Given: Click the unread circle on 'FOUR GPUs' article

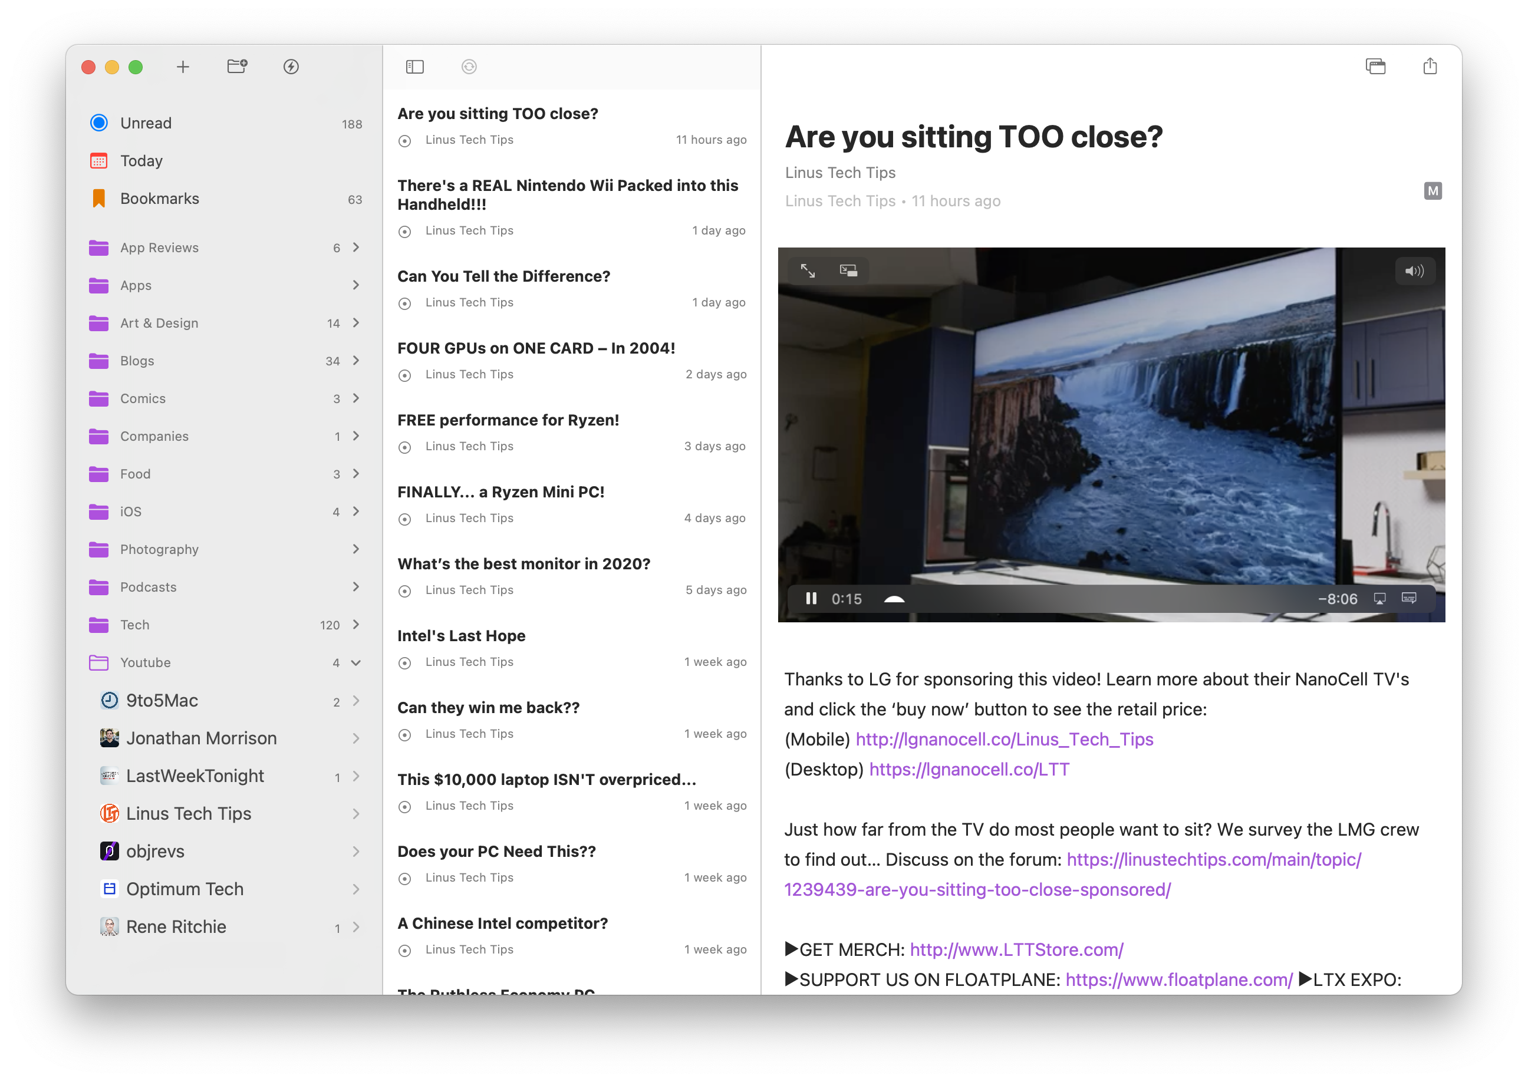Looking at the screenshot, I should click(404, 375).
